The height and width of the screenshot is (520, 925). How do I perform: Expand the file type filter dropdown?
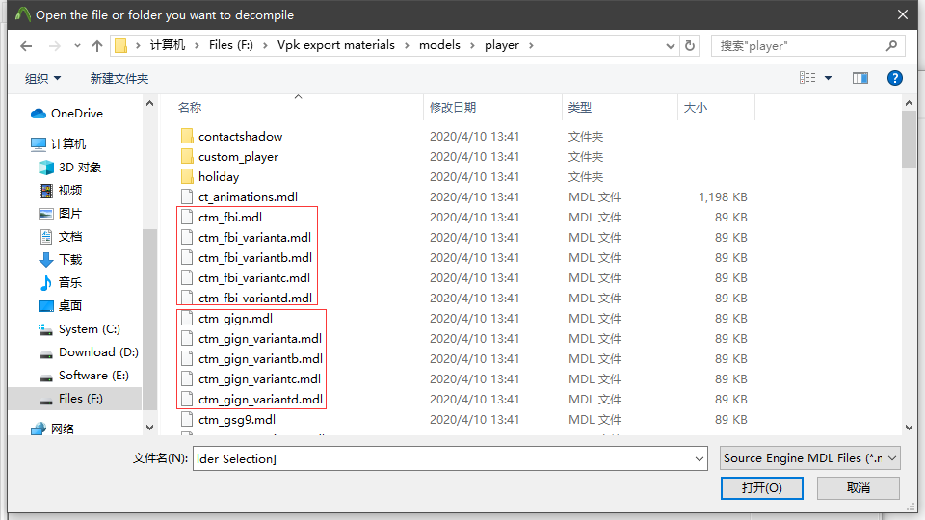892,458
